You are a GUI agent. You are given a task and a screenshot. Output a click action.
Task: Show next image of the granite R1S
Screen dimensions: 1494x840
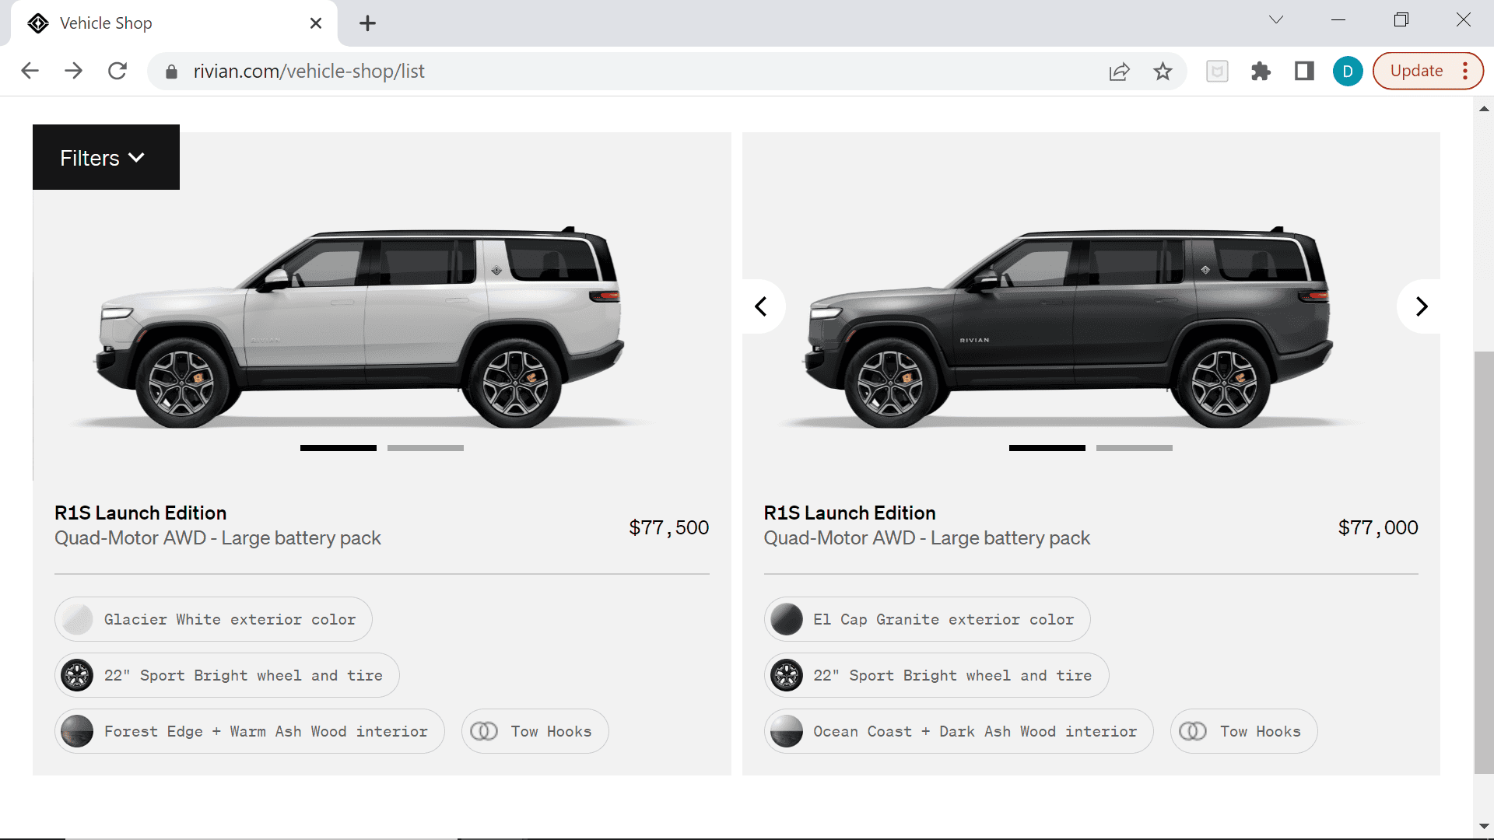pyautogui.click(x=1420, y=306)
